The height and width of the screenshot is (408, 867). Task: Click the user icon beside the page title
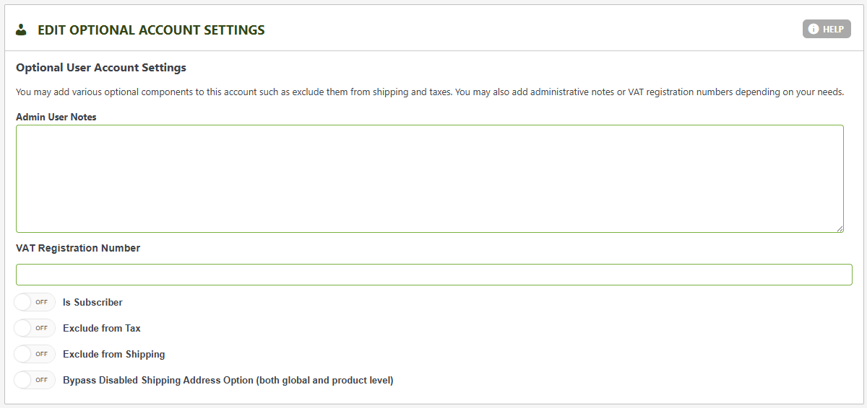(21, 30)
